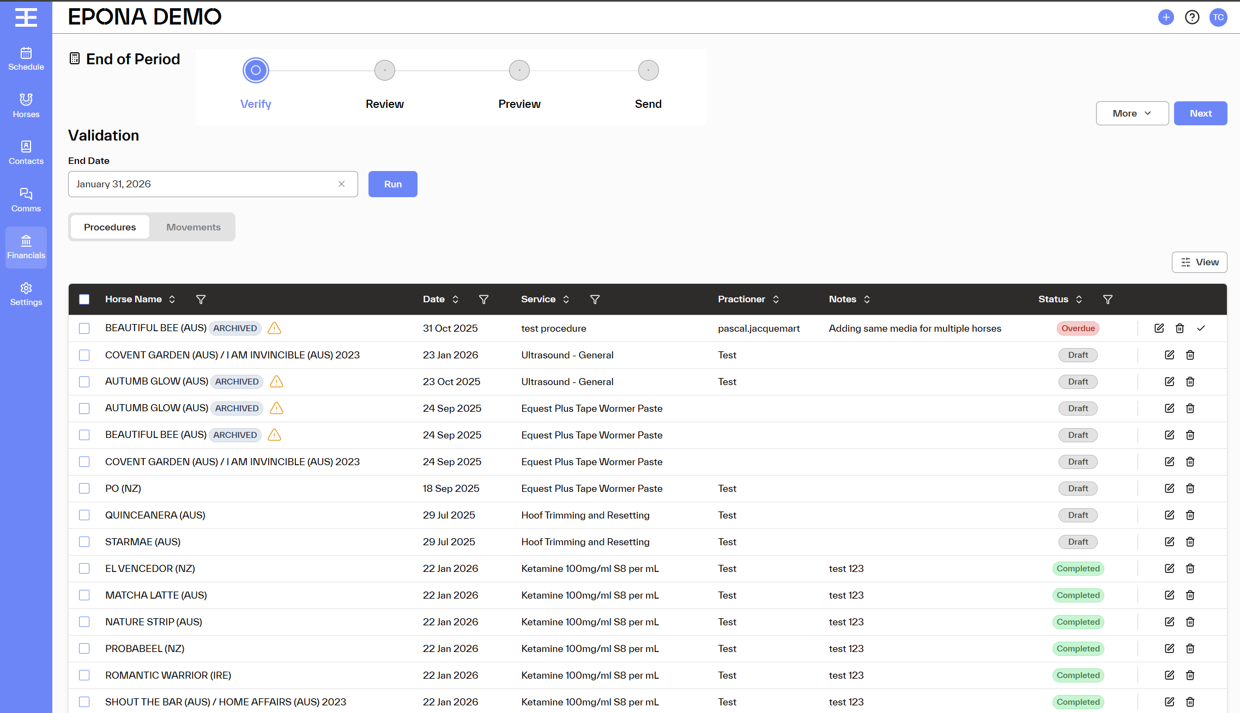The image size is (1240, 713).
Task: Select all rows with header checkbox
Action: pyautogui.click(x=84, y=300)
